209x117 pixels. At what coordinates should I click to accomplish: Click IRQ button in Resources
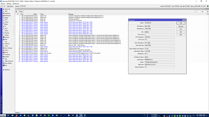click(x=181, y=32)
